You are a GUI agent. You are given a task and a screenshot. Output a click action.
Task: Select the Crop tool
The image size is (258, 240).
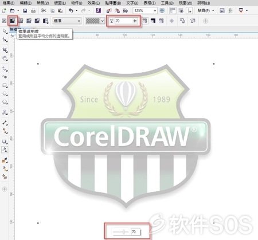point(5,50)
